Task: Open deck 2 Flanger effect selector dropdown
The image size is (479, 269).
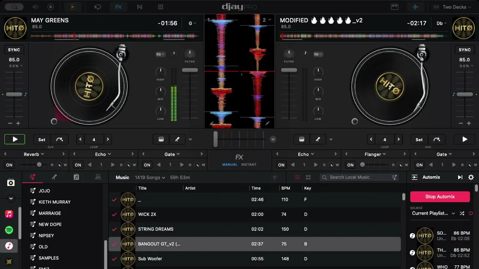Action: pos(375,154)
